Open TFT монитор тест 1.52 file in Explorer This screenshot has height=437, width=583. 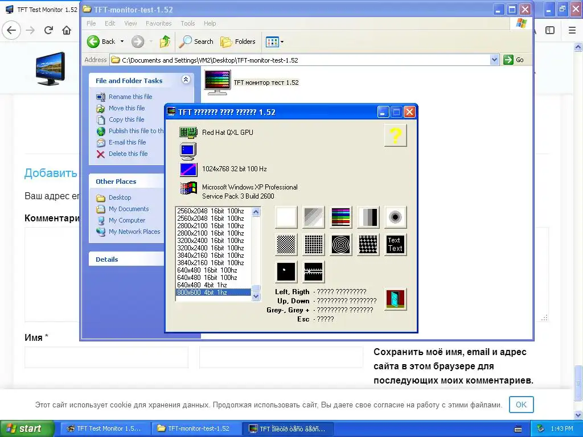click(251, 83)
